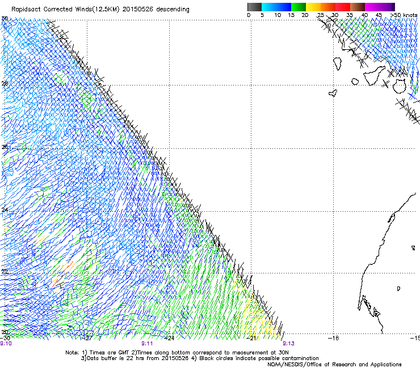Click the longitude label "-21" on bottom axis
The image size is (420, 368).
[251, 338]
